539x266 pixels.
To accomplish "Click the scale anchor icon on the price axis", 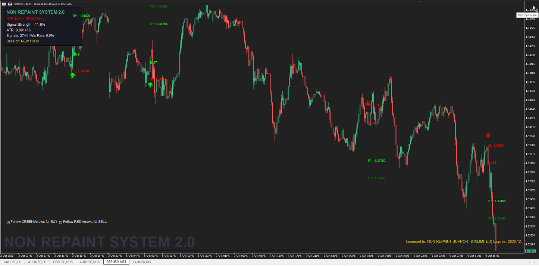I will click(x=537, y=10).
